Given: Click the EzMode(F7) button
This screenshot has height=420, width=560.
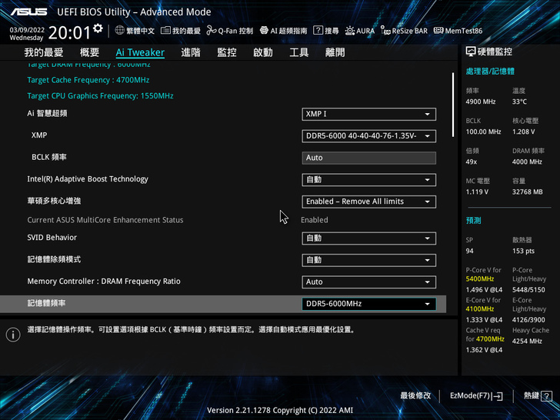Looking at the screenshot, I should (x=476, y=395).
